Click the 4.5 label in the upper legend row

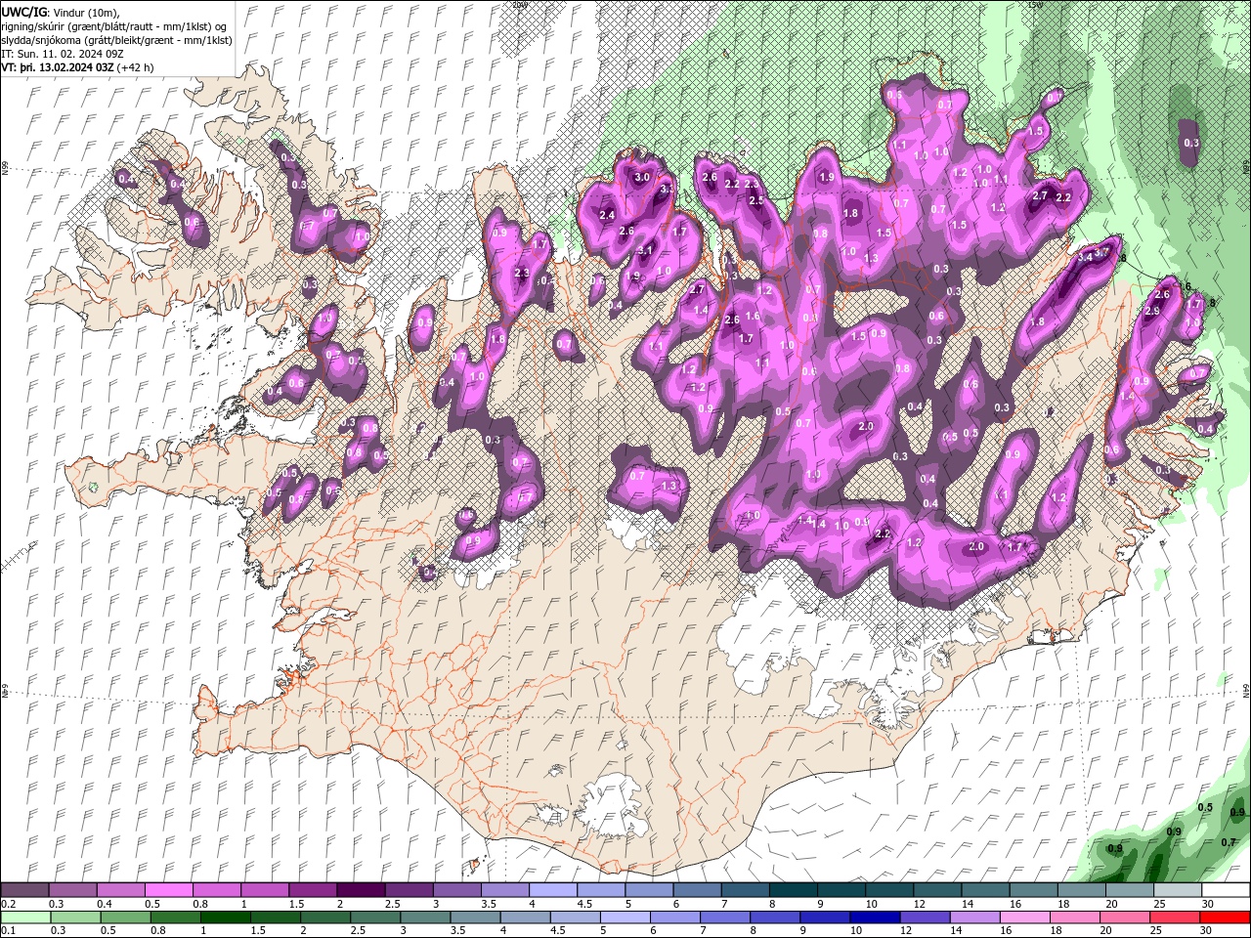[x=584, y=904]
